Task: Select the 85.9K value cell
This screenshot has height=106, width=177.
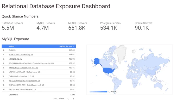Action: (x=72, y=76)
